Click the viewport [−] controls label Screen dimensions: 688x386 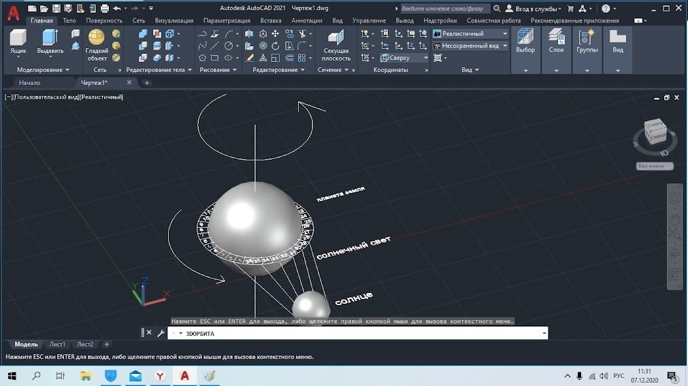point(8,97)
